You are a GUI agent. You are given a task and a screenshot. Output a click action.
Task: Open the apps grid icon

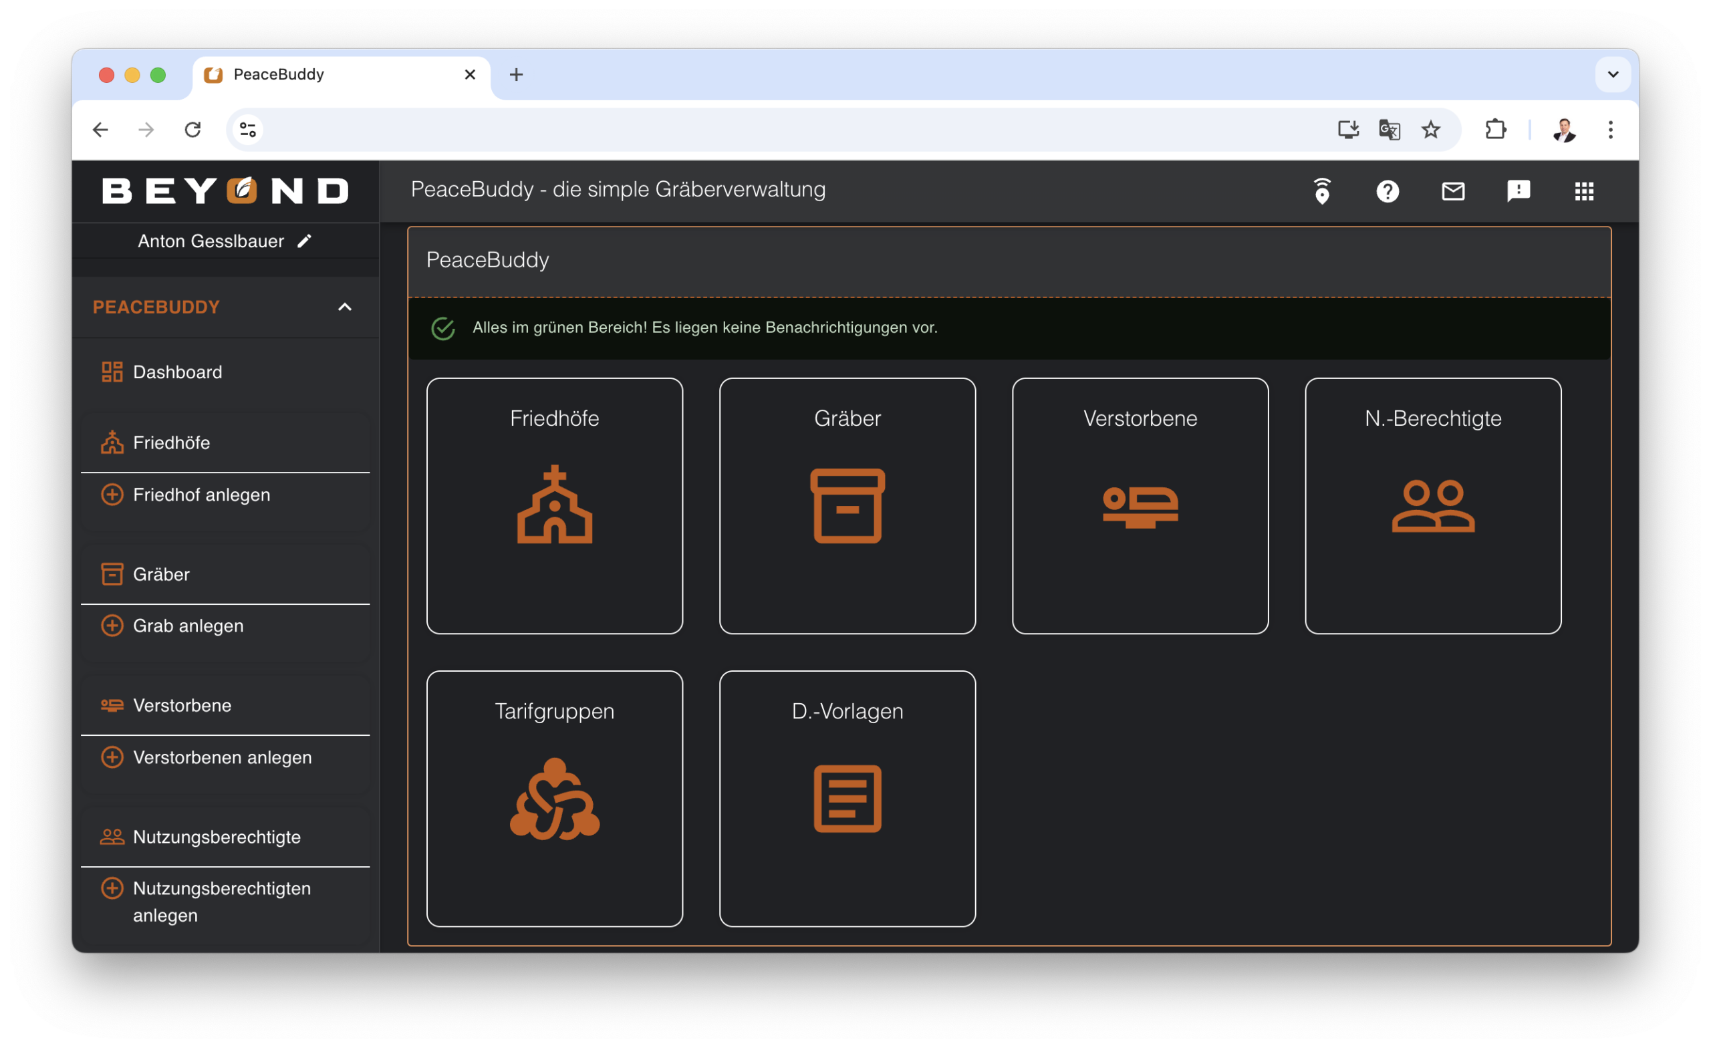1584,191
